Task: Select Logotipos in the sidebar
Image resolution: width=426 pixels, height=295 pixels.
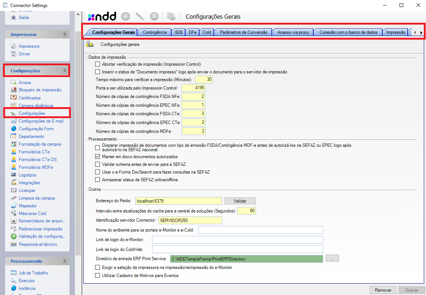Action: (27, 175)
